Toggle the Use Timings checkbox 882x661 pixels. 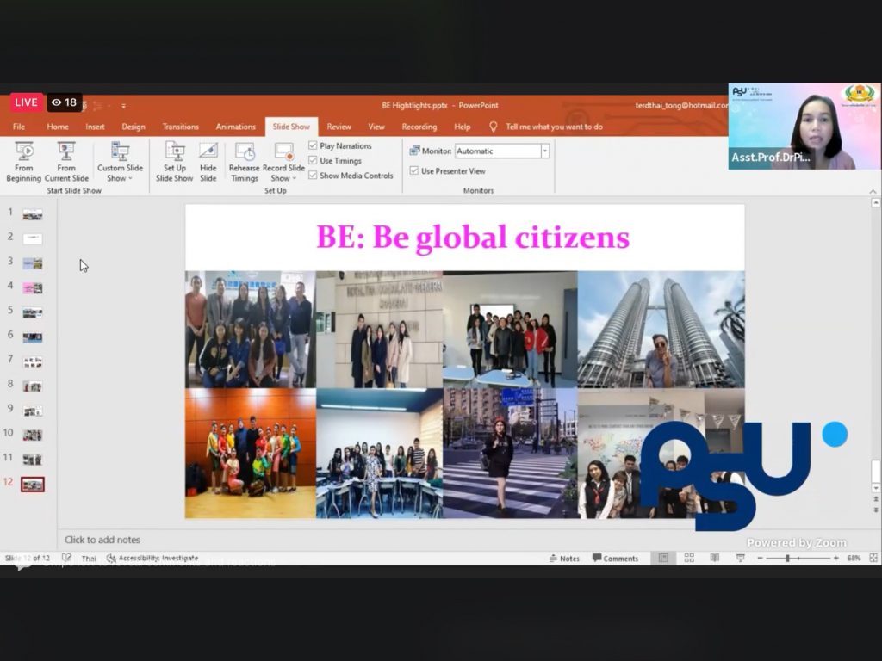(314, 161)
